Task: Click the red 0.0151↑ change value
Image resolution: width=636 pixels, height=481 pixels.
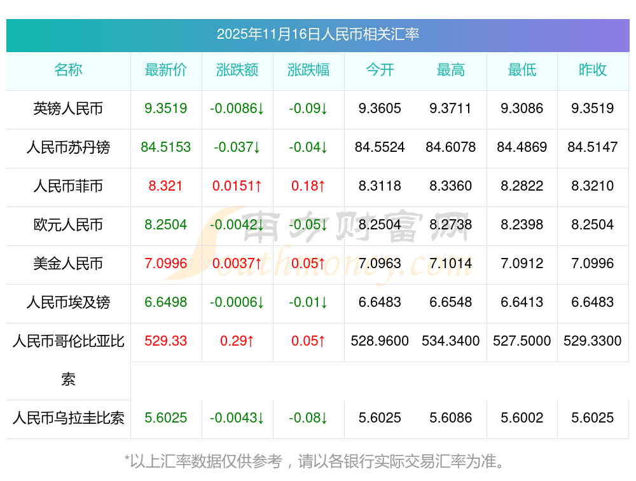Action: point(237,186)
